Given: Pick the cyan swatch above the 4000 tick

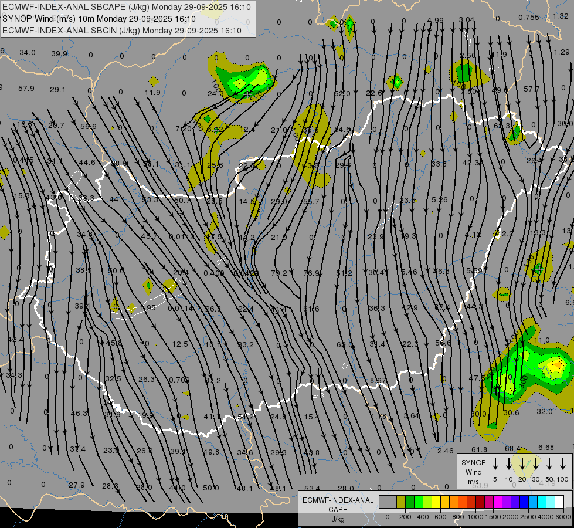Looking at the screenshot, I should [541, 502].
